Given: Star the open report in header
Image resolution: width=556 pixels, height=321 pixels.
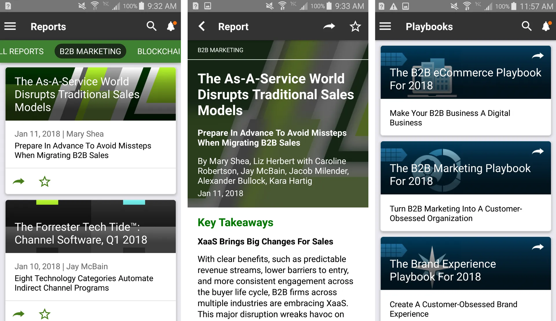Looking at the screenshot, I should pos(355,26).
